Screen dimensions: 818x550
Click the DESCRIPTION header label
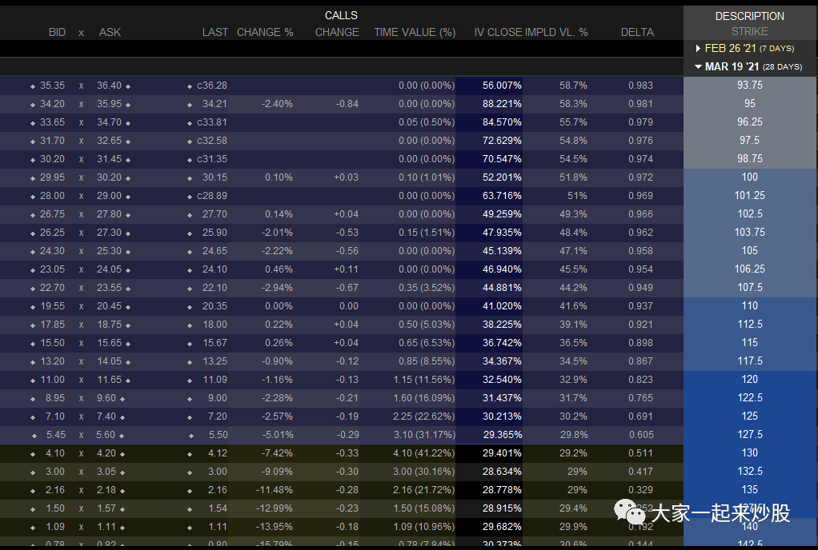click(x=750, y=16)
